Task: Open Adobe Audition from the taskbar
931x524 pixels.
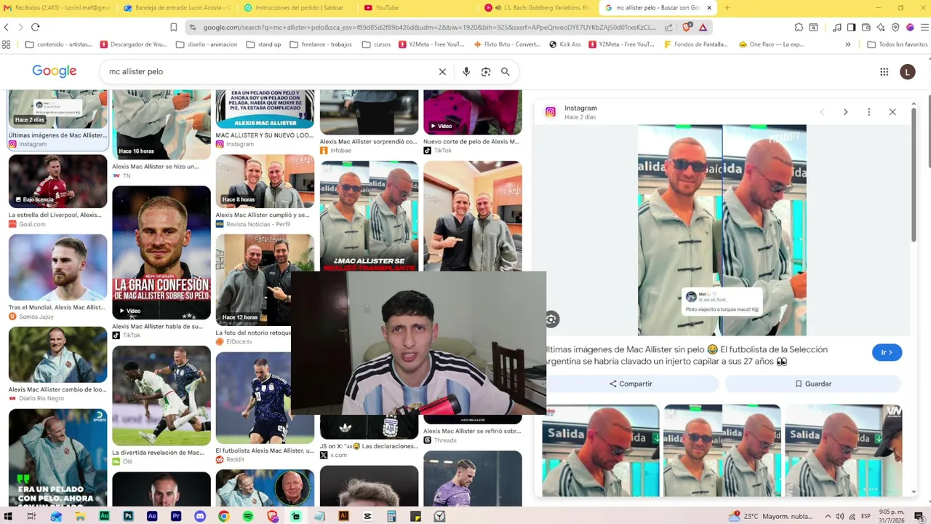Action: (x=104, y=516)
